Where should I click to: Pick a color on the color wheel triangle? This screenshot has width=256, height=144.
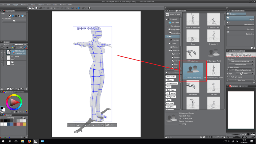click(x=14, y=102)
